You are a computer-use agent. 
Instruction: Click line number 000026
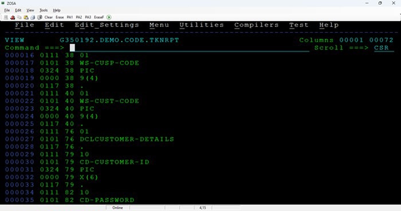tap(19, 132)
